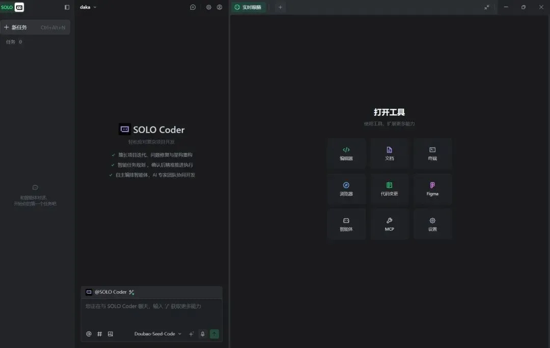550x348 pixels.
Task: Attach an image using picture icon
Action: [x=111, y=334]
